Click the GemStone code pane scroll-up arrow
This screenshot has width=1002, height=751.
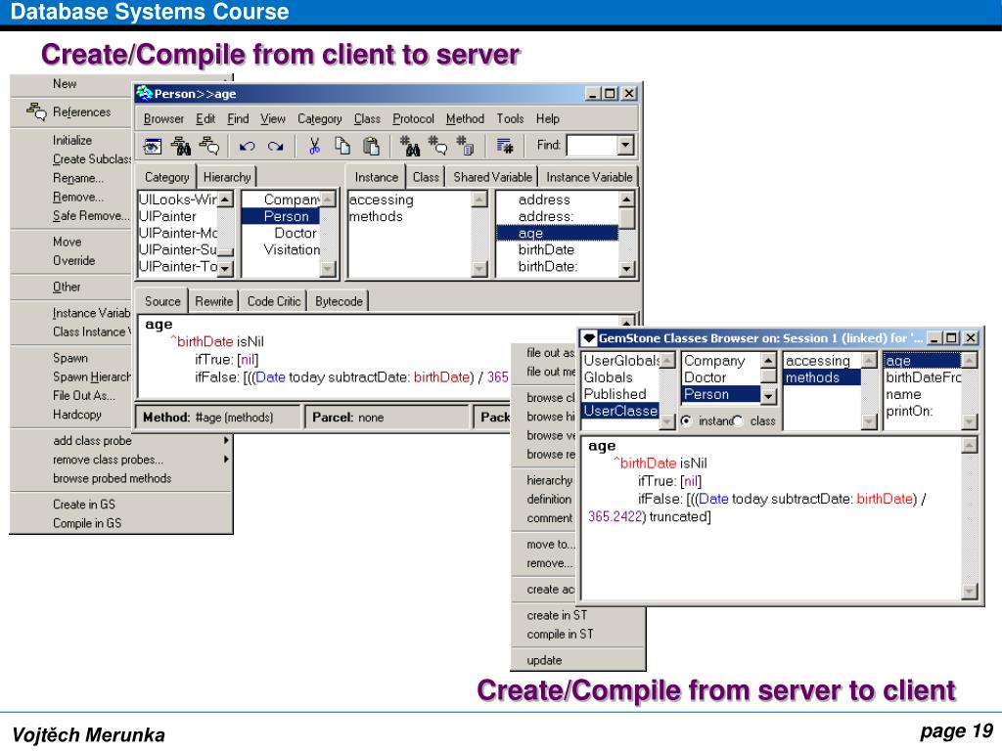[x=970, y=445]
